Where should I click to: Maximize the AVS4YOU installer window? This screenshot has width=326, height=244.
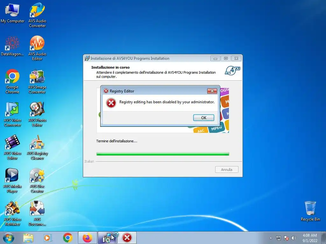pyautogui.click(x=226, y=58)
